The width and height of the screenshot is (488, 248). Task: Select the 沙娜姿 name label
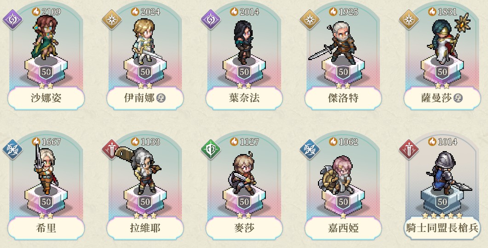46,98
